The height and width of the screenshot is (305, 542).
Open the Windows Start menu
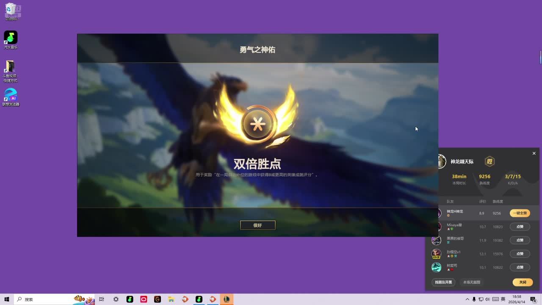coord(7,299)
